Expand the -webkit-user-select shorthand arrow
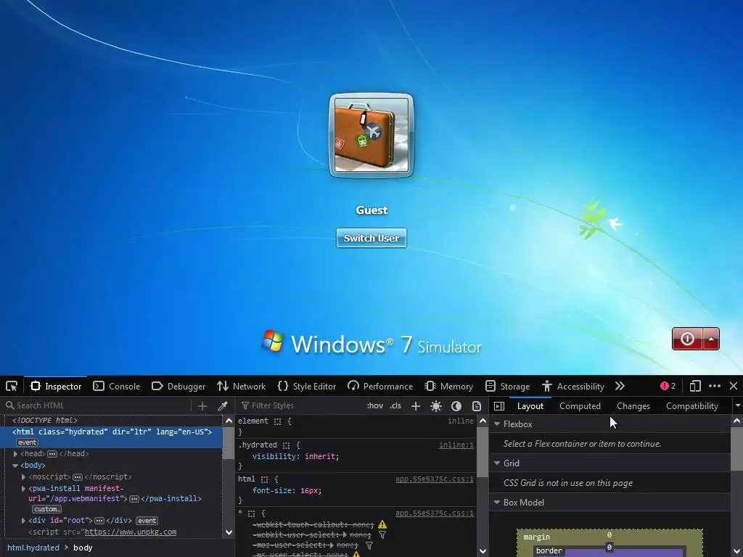The height and width of the screenshot is (557, 743). click(345, 535)
